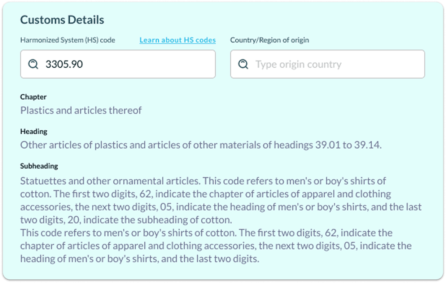Click the heading text mentioning headings 39.01 to 39.14

click(x=200, y=145)
